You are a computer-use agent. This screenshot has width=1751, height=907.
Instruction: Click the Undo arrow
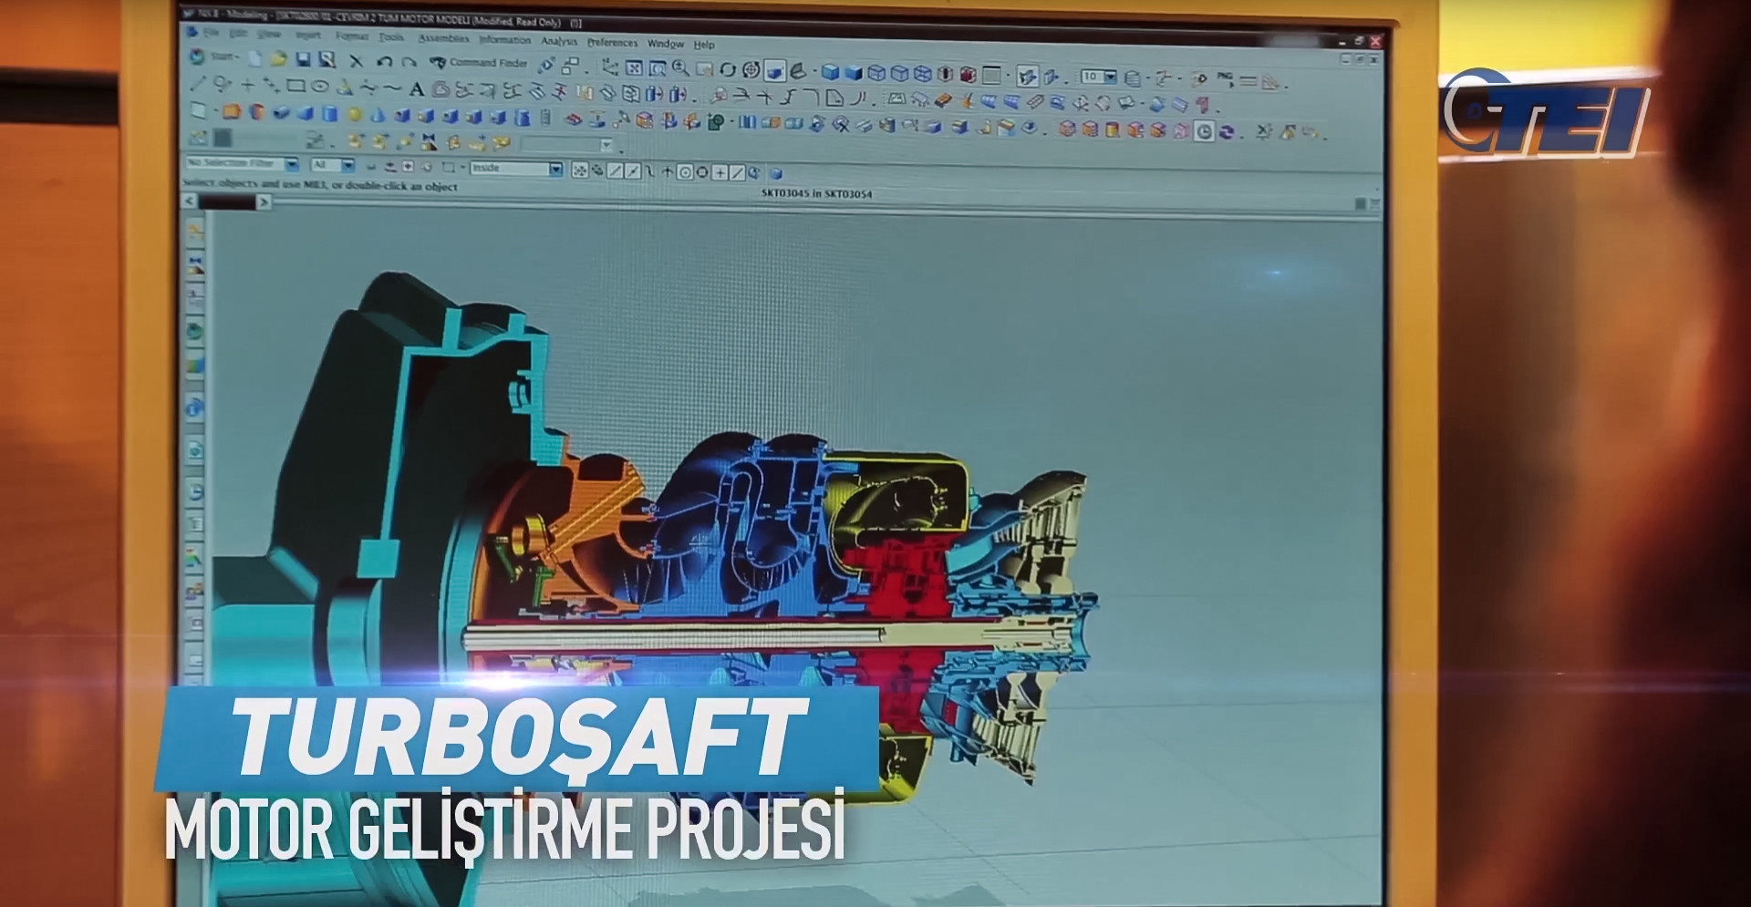384,62
